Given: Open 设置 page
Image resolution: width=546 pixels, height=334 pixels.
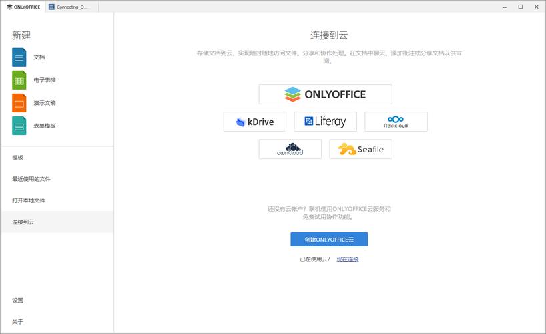Looking at the screenshot, I should click(57, 300).
